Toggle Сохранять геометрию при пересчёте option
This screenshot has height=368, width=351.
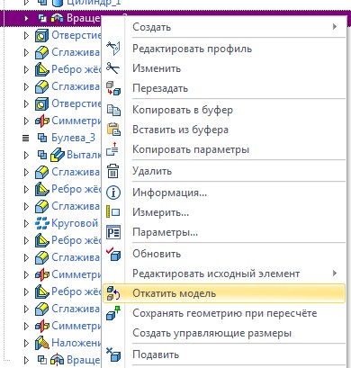(x=225, y=313)
